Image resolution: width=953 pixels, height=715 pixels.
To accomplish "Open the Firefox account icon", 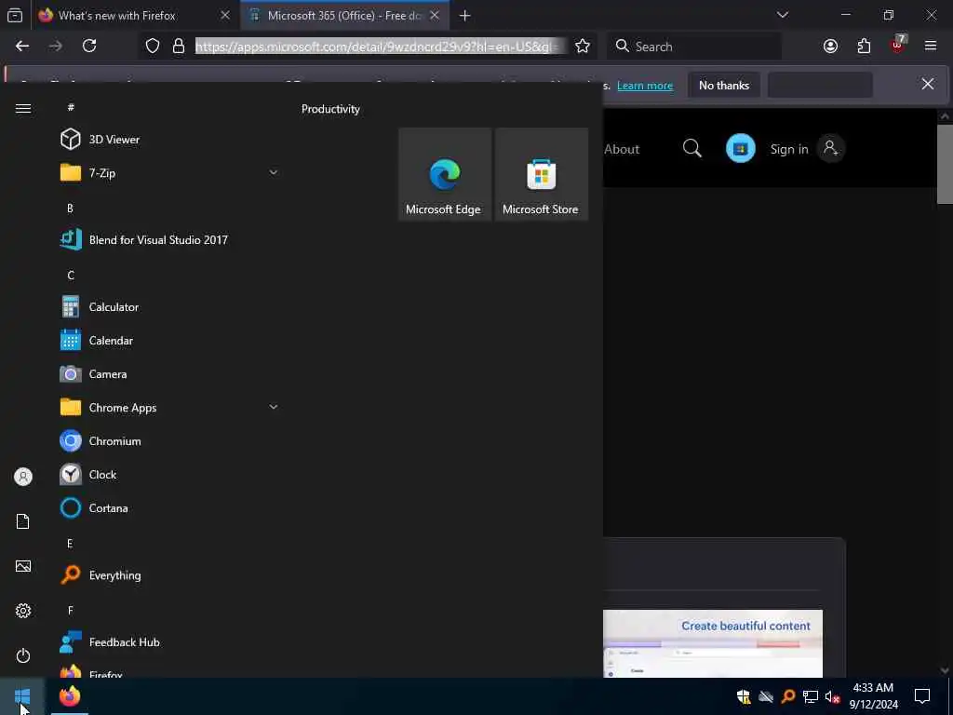I will [830, 47].
